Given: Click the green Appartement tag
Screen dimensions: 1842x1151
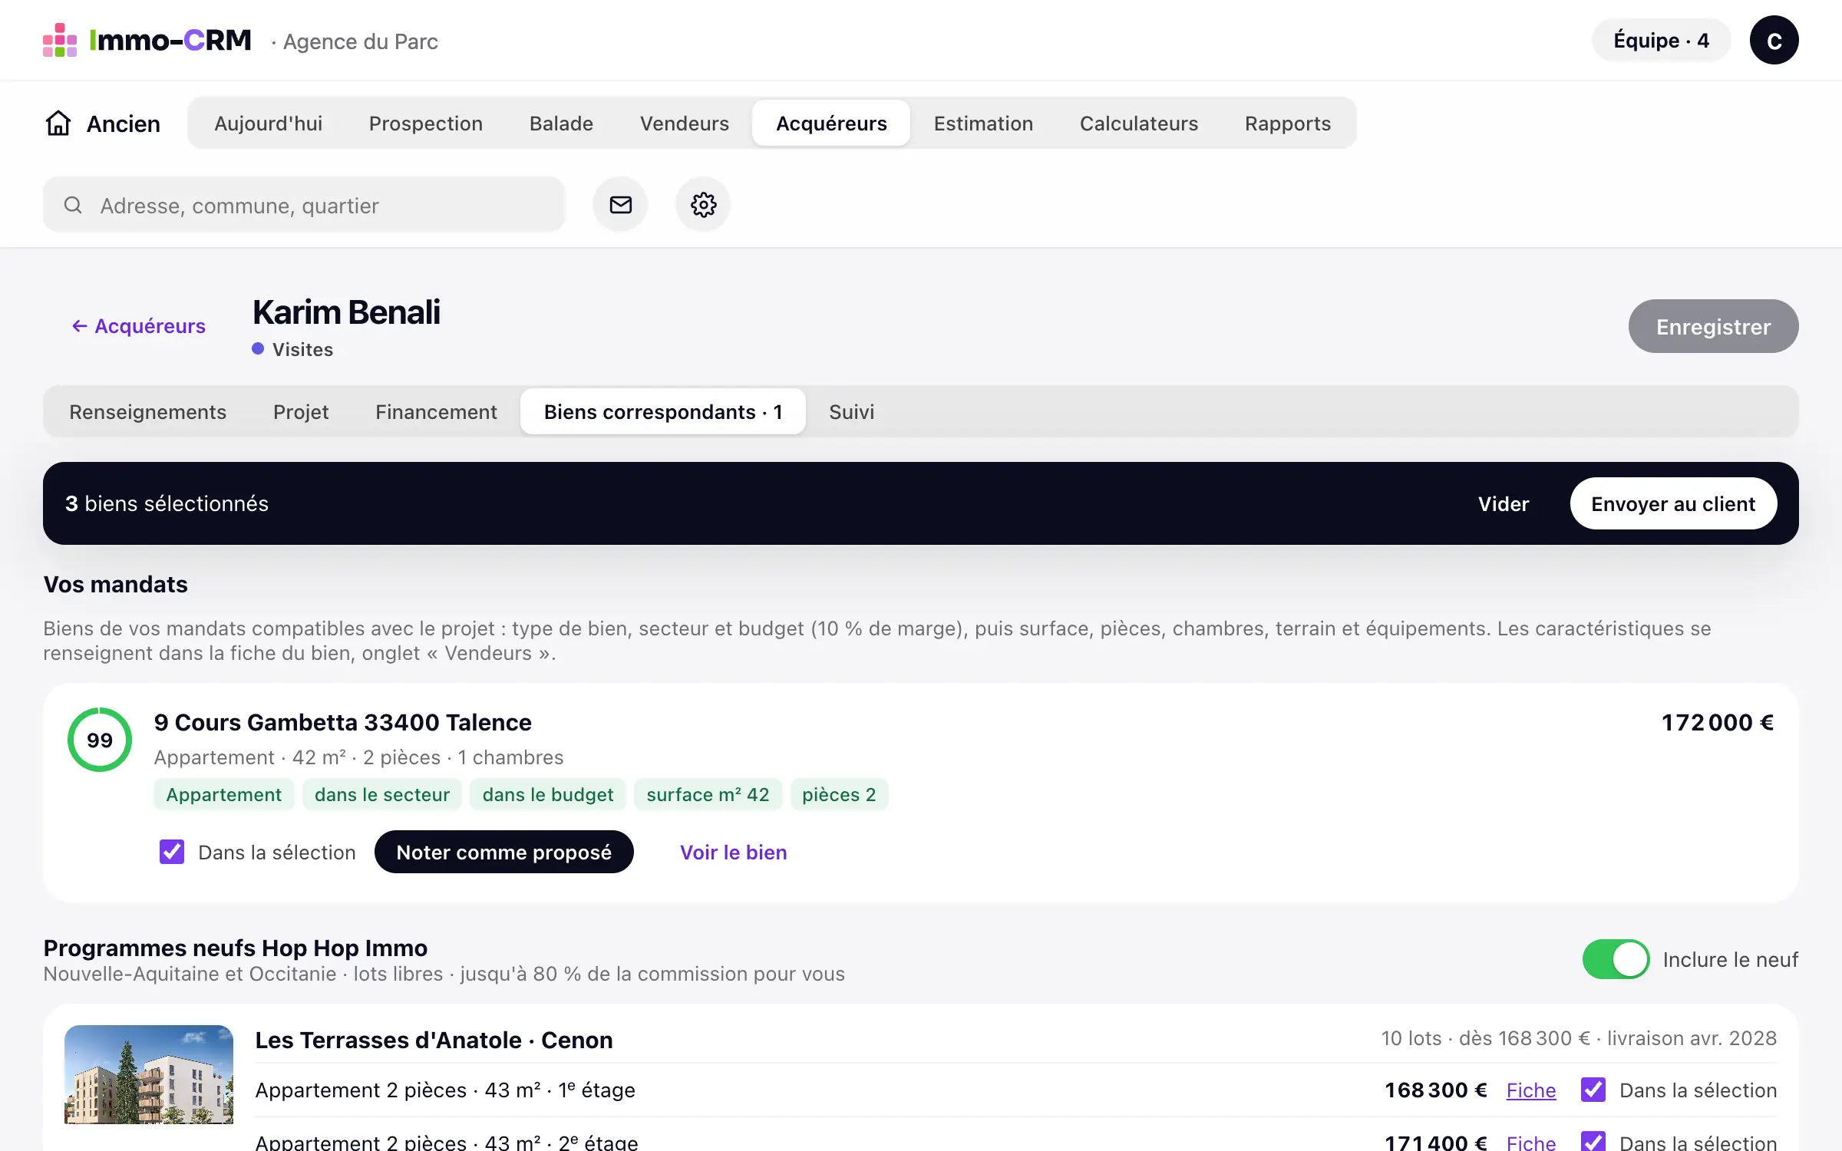Looking at the screenshot, I should [x=223, y=794].
